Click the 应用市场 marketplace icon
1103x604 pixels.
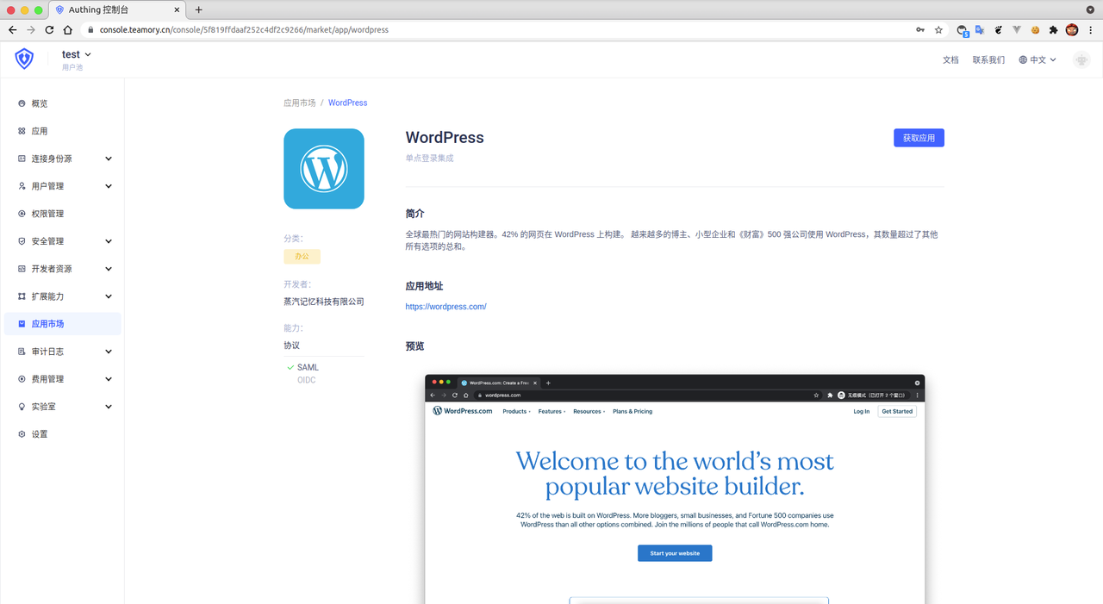[x=22, y=324]
